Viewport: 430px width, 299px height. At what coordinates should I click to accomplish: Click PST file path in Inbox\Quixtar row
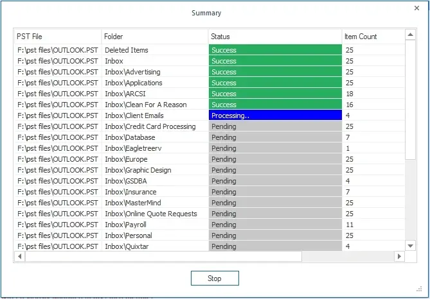(58, 246)
